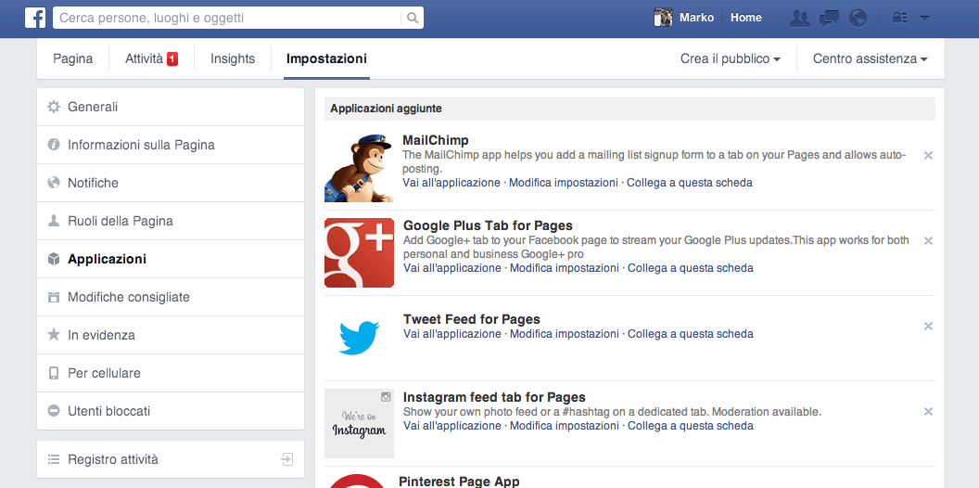This screenshot has height=488, width=979.
Task: Click the Tweet Feed for Pages title
Action: [x=471, y=320]
